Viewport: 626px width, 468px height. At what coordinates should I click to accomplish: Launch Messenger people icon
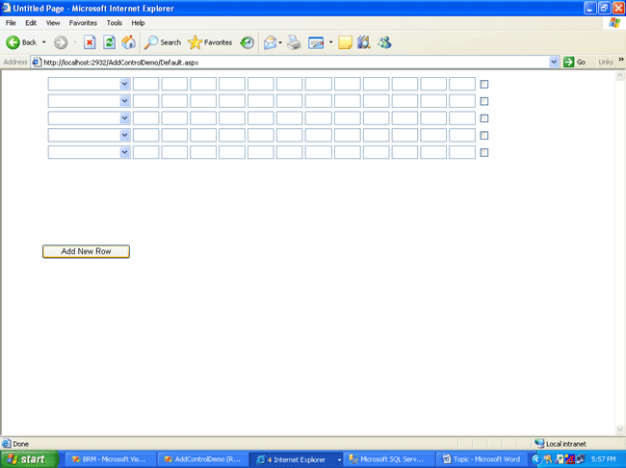385,42
